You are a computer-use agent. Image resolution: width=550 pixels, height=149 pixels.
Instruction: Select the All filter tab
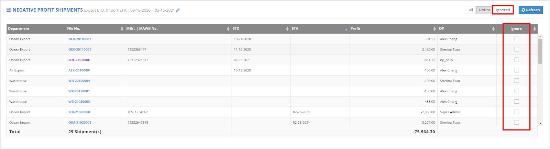click(x=471, y=10)
